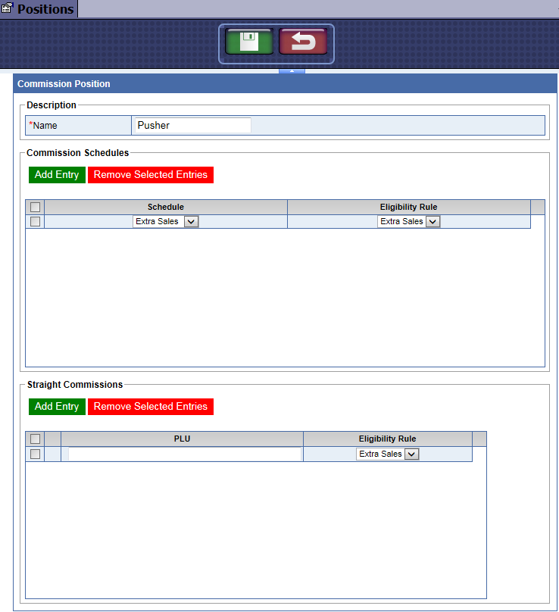Collapse the toolbar using the small arrow below it
The image size is (559, 612).
pos(292,70)
